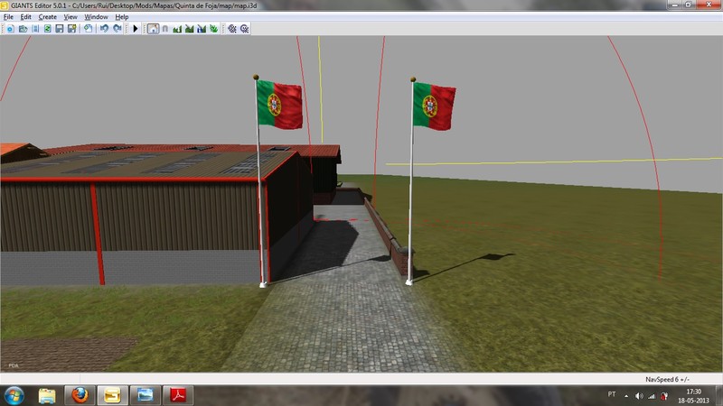Select the terrain info layer paint icon
The image size is (723, 406).
coord(202,29)
